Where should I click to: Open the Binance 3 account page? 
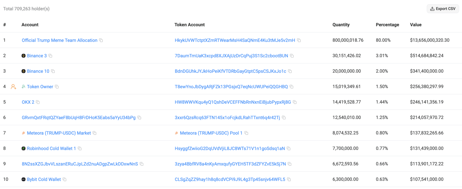[37, 56]
